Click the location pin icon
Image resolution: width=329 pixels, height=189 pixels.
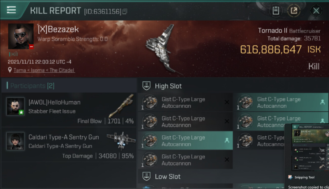[10, 70]
